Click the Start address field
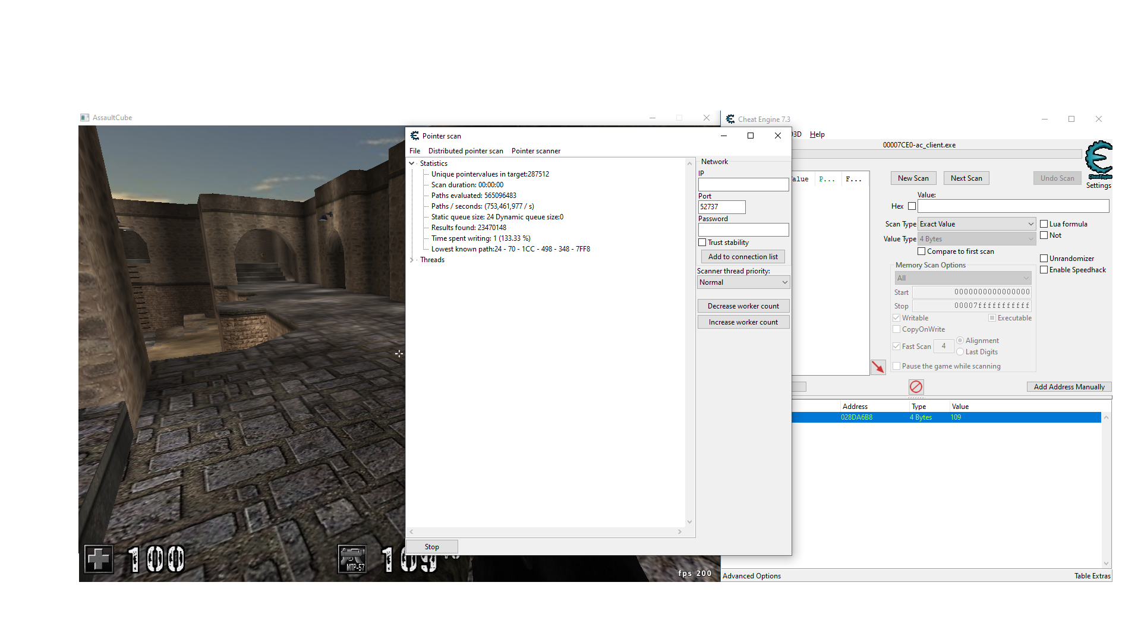 [x=972, y=292]
